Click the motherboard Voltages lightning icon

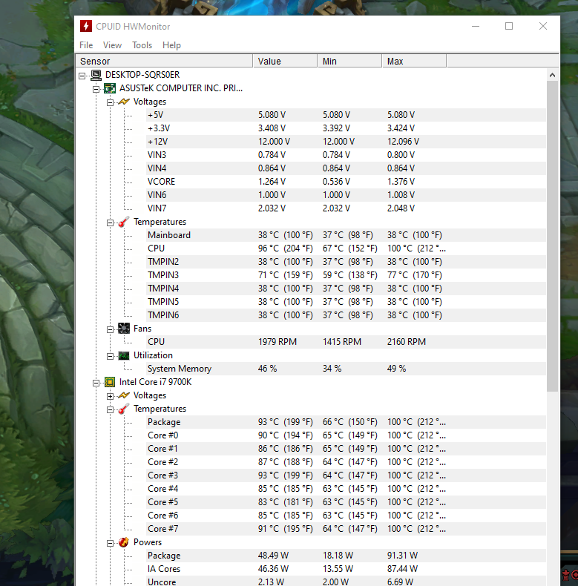(124, 102)
